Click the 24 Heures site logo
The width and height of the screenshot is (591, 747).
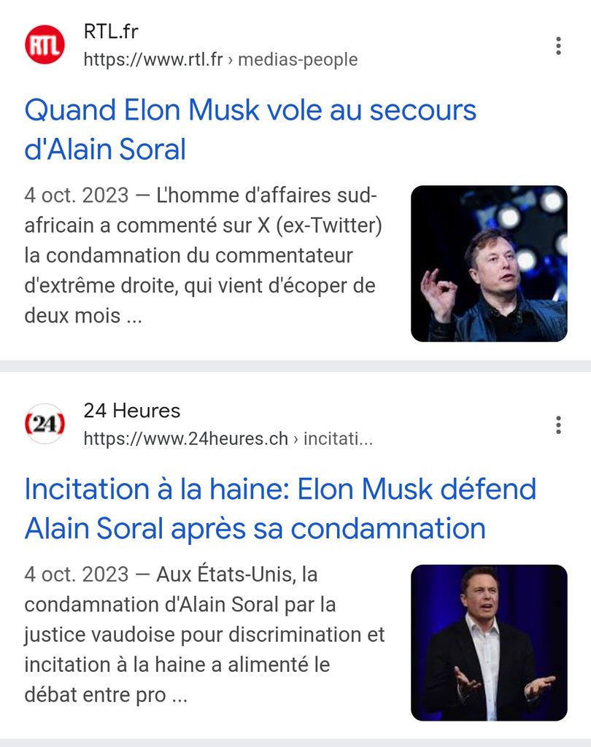tap(45, 424)
